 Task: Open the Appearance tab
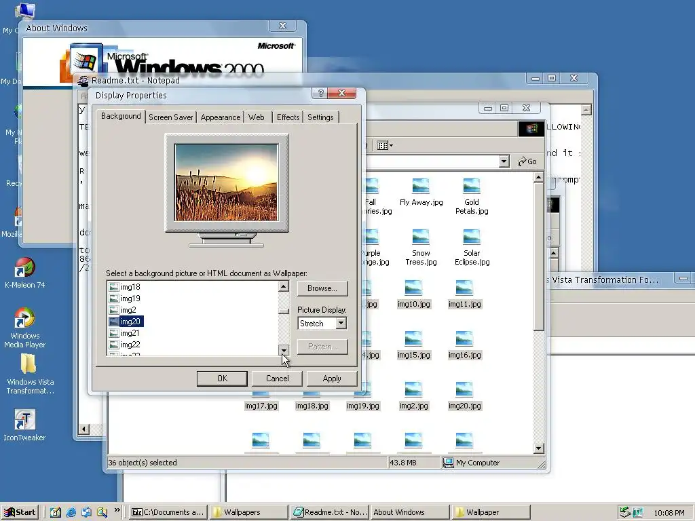(221, 117)
